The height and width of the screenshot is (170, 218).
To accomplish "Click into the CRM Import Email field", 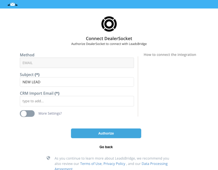I will 77,101.
